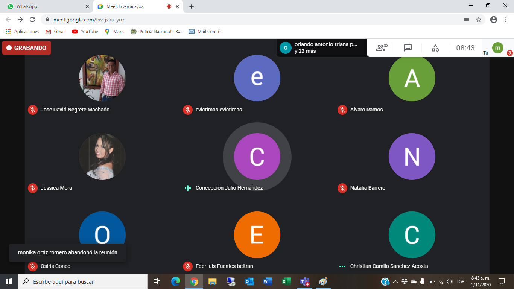Screen dimensions: 514x289
Task: Open the Gmail bookmark
Action: click(x=56, y=32)
